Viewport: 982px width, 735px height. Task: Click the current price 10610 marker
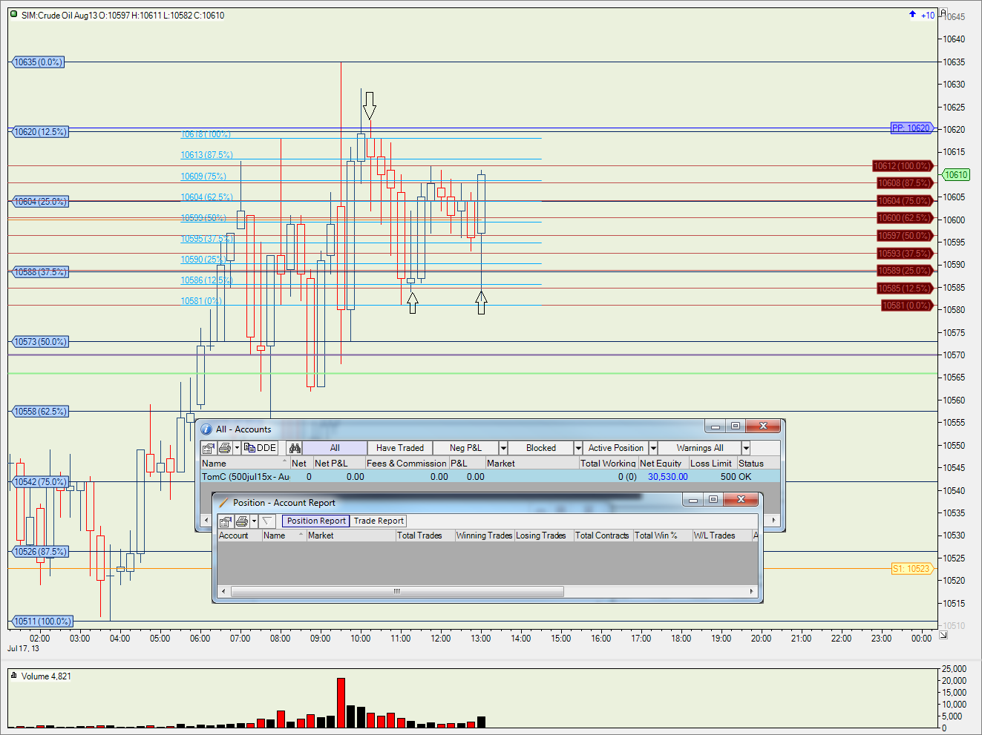955,175
